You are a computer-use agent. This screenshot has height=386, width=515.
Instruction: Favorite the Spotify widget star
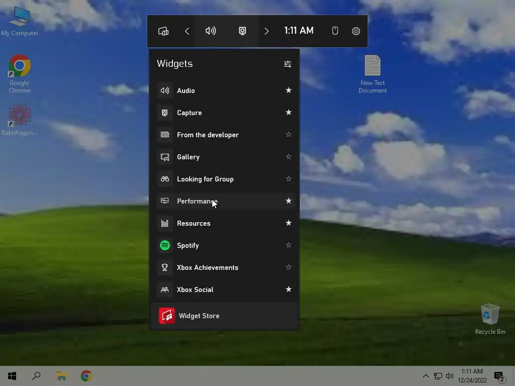click(x=288, y=245)
